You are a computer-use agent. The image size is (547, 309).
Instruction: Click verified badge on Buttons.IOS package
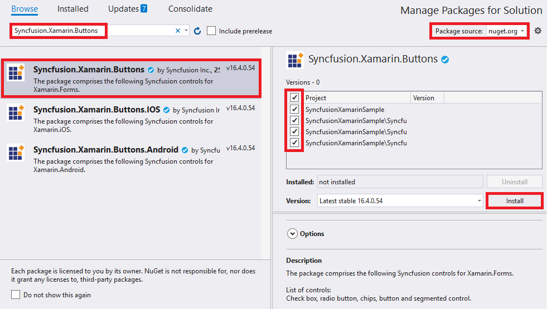(166, 110)
